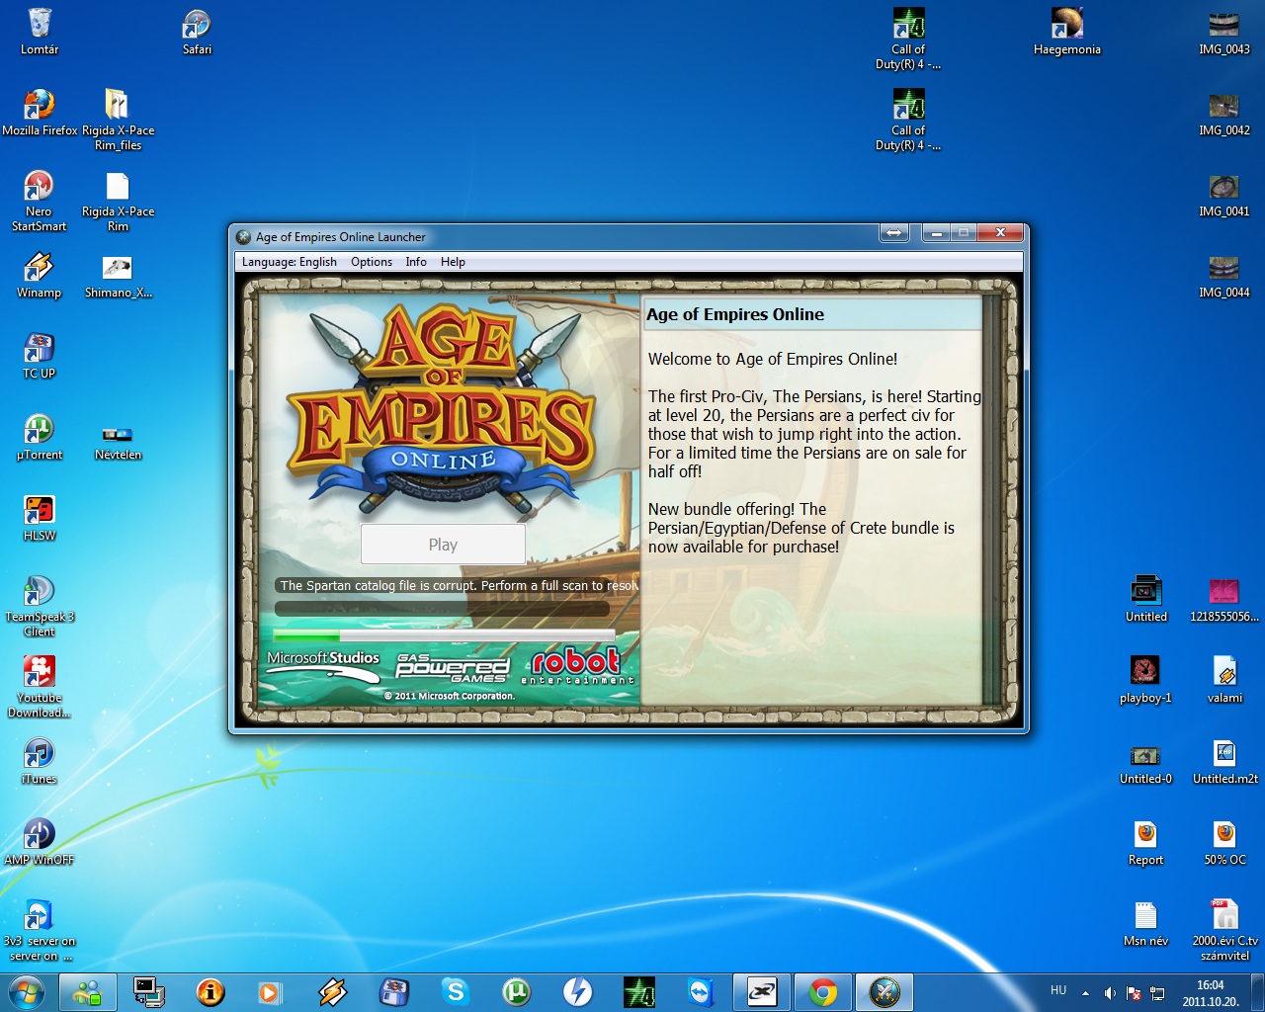Open the Options menu

[x=372, y=262]
